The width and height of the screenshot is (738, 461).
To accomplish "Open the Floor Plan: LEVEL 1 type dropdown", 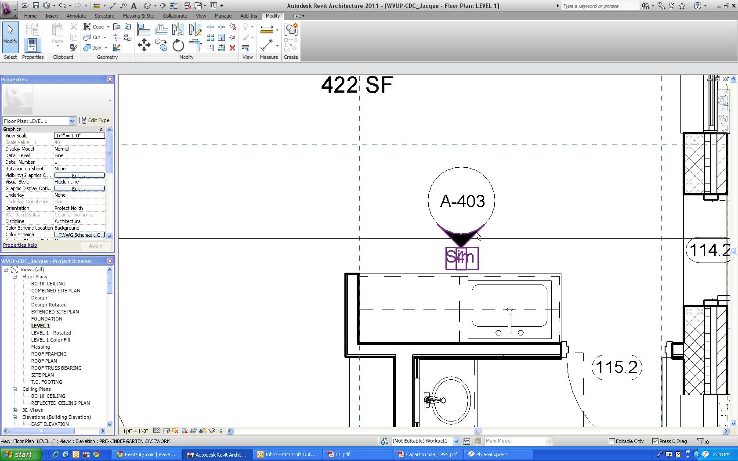I will pyautogui.click(x=72, y=121).
